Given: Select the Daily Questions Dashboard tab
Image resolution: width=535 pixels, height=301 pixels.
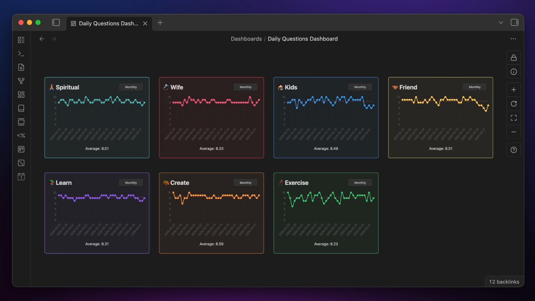Looking at the screenshot, I should [108, 23].
